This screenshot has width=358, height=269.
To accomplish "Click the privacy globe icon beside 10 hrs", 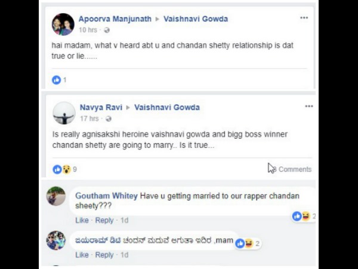I will pos(107,30).
